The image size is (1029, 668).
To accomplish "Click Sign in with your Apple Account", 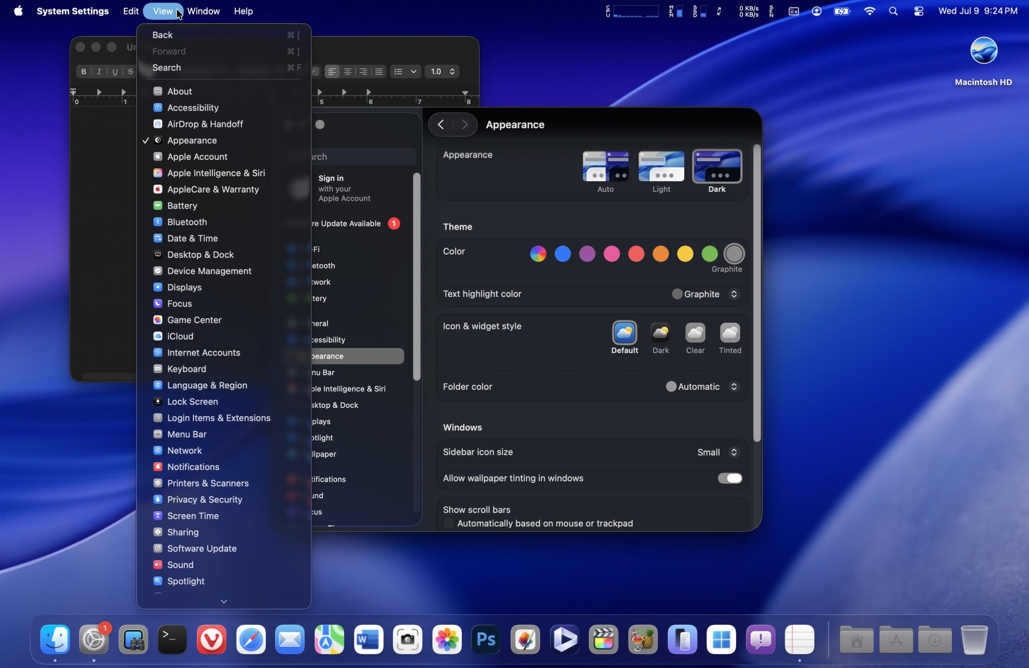I will point(344,188).
